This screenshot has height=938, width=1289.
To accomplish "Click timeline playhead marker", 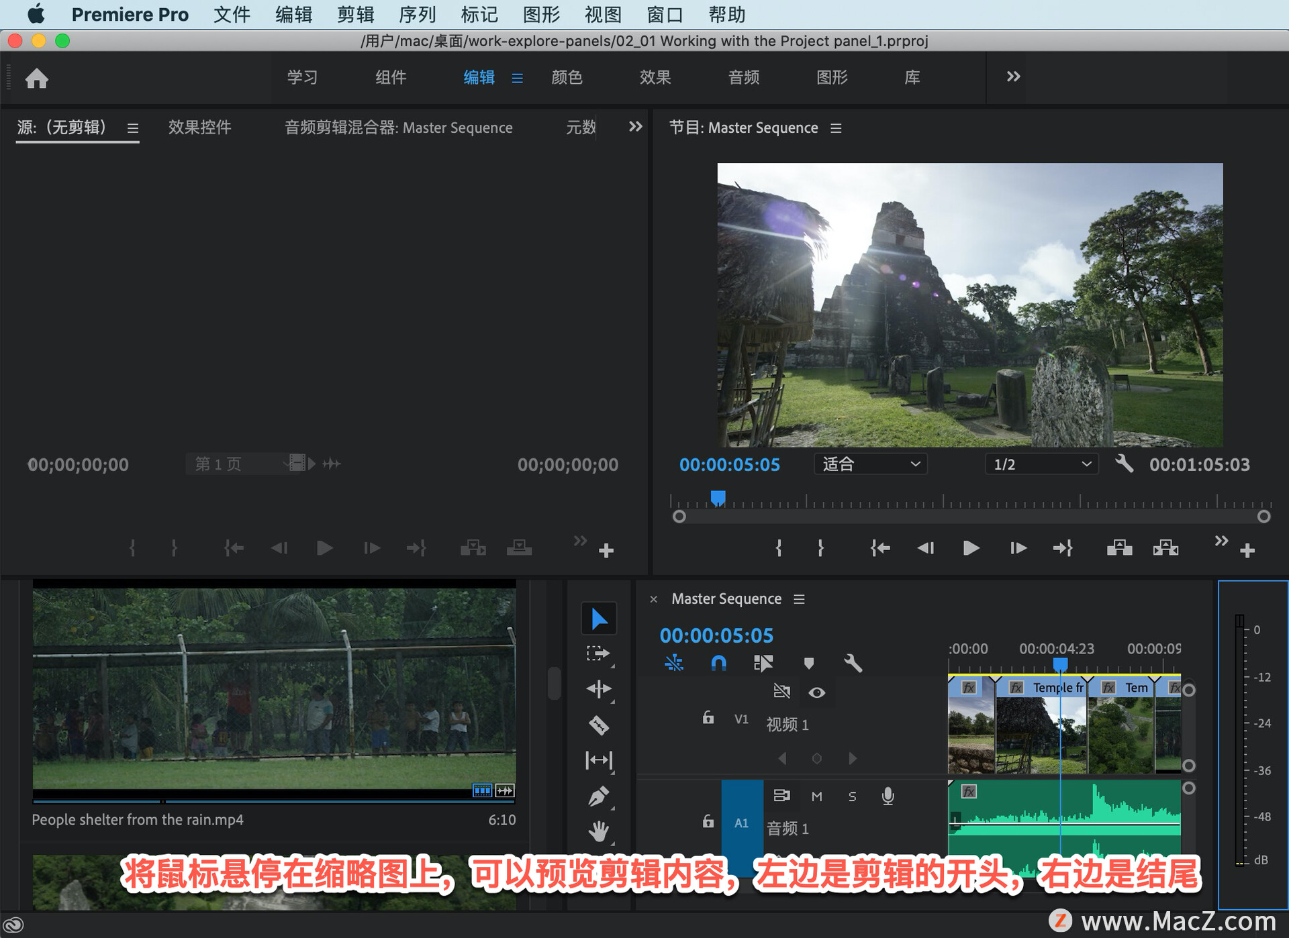I will [x=1060, y=665].
